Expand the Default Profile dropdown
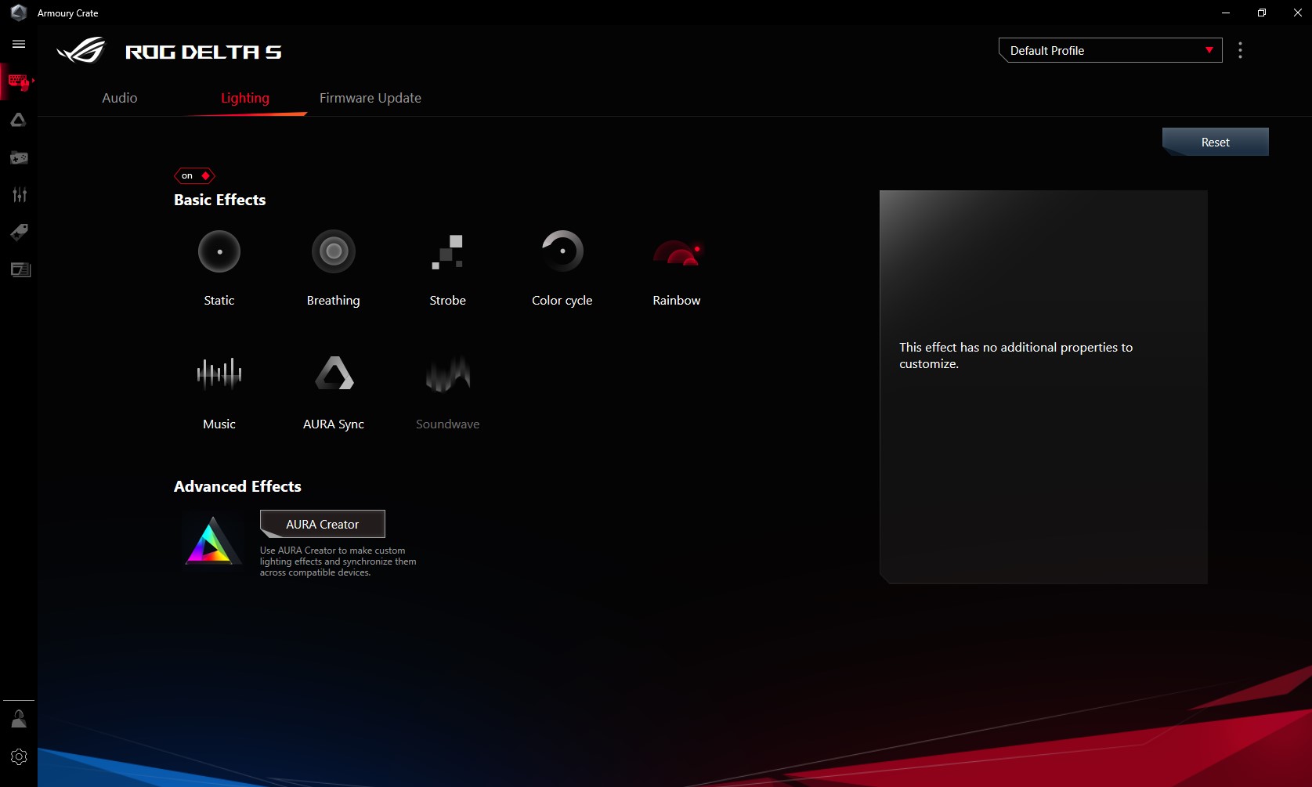Screen dimensions: 1312x787 [x=1110, y=50]
